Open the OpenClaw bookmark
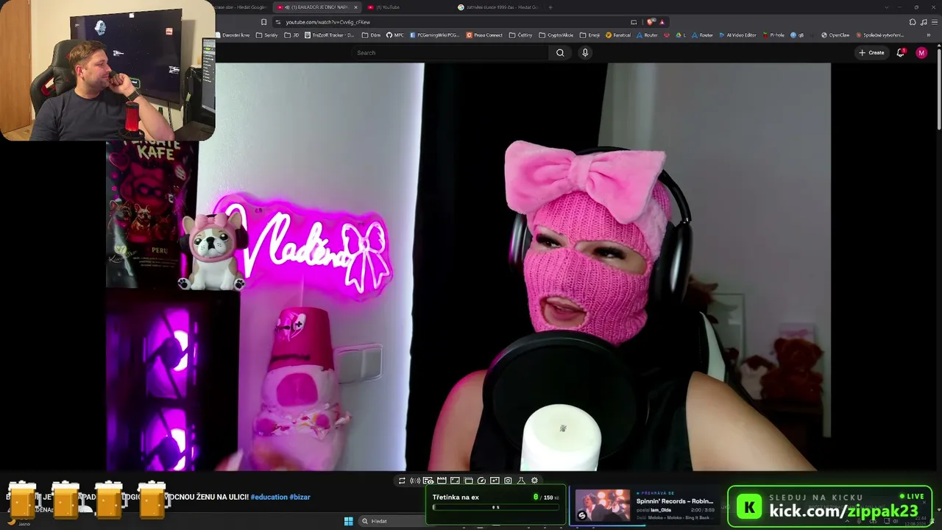The image size is (942, 530). tap(836, 35)
